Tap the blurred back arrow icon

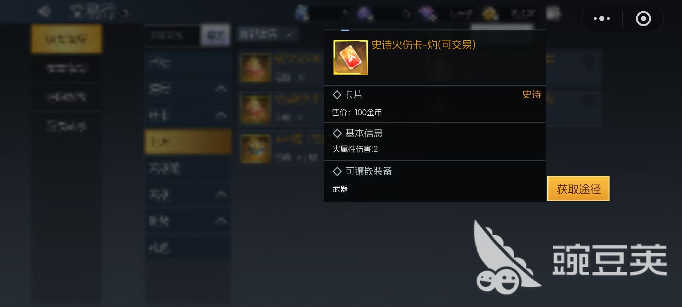point(45,12)
